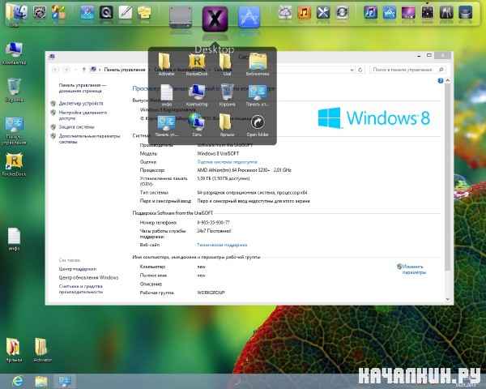Open the network globe icon in stack
The height and width of the screenshot is (389, 486).
point(197,124)
